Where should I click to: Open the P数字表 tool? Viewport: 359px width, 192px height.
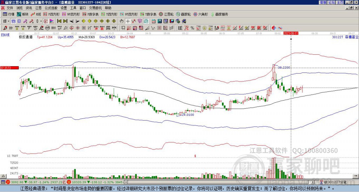91,14
